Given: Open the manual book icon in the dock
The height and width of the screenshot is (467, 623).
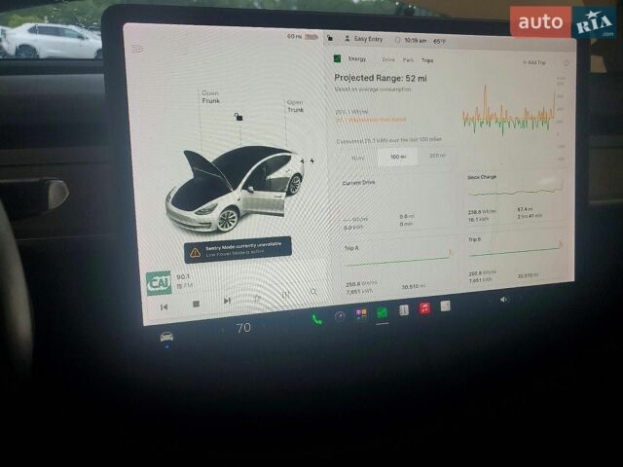Looking at the screenshot, I should click(x=404, y=310).
